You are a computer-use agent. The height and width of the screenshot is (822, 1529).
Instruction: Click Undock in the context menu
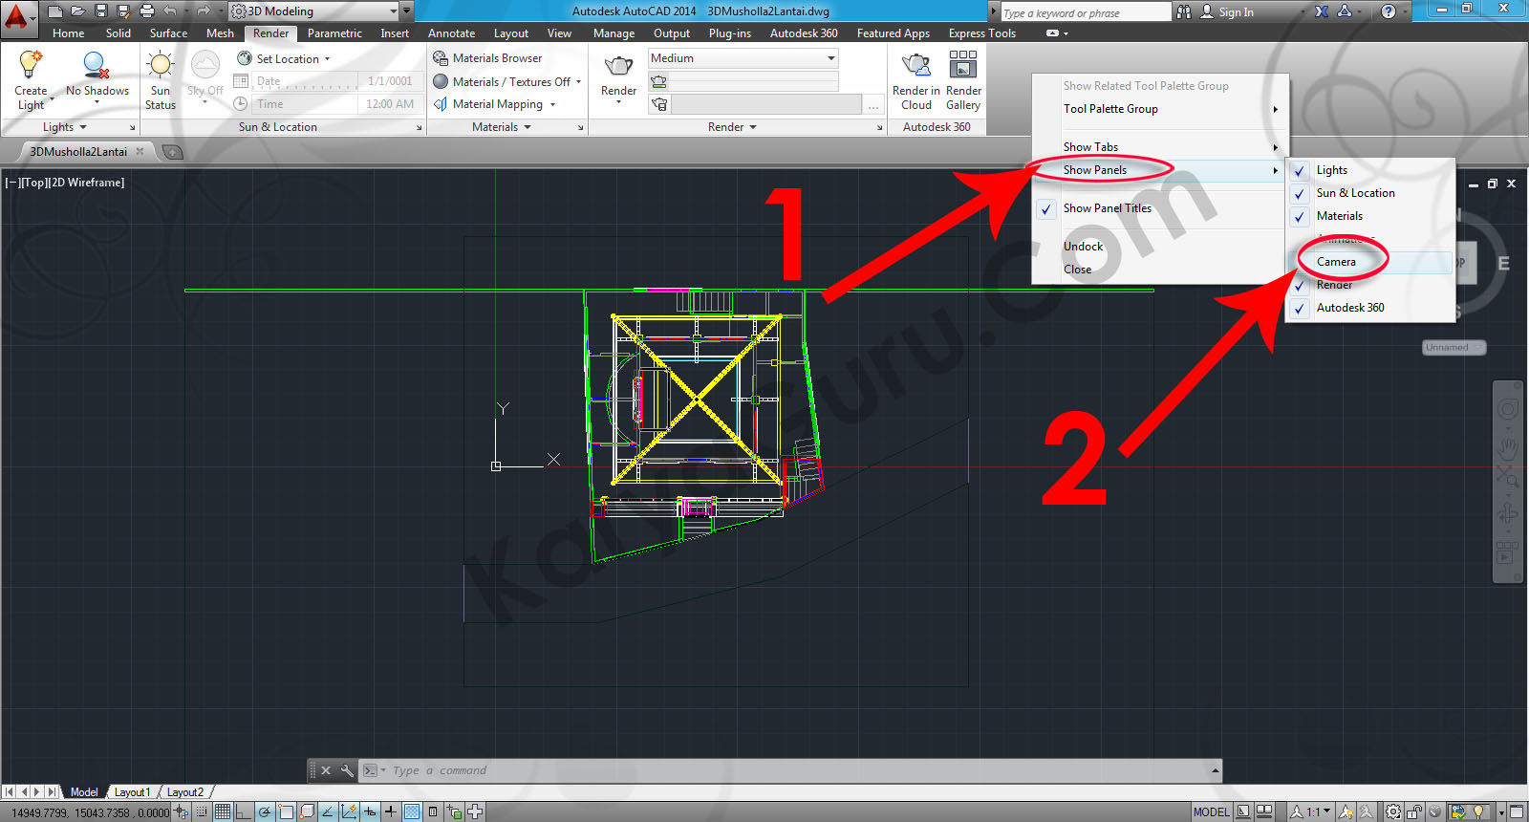(x=1083, y=247)
